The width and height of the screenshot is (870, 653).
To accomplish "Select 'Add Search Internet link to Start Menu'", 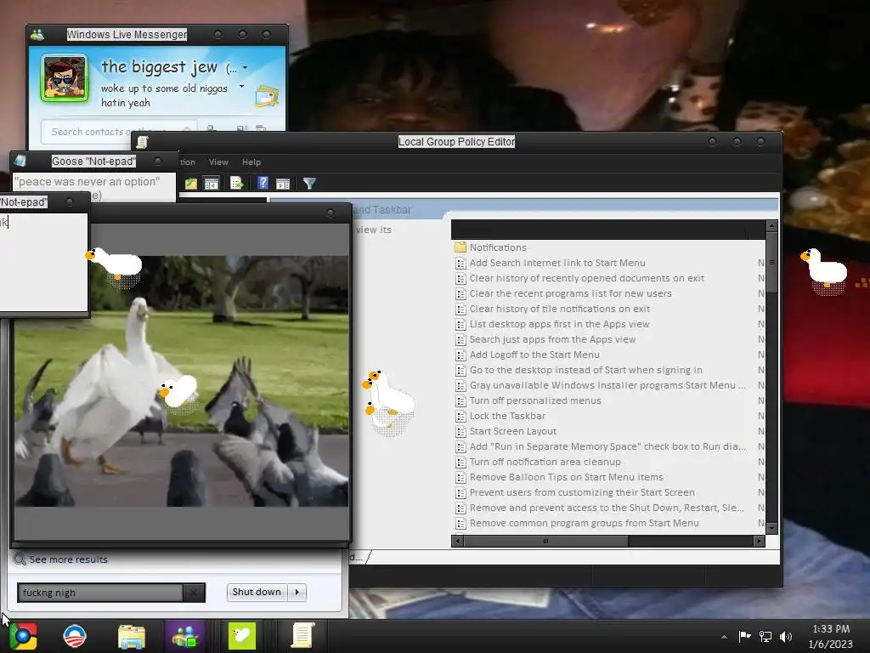I will click(x=557, y=264).
